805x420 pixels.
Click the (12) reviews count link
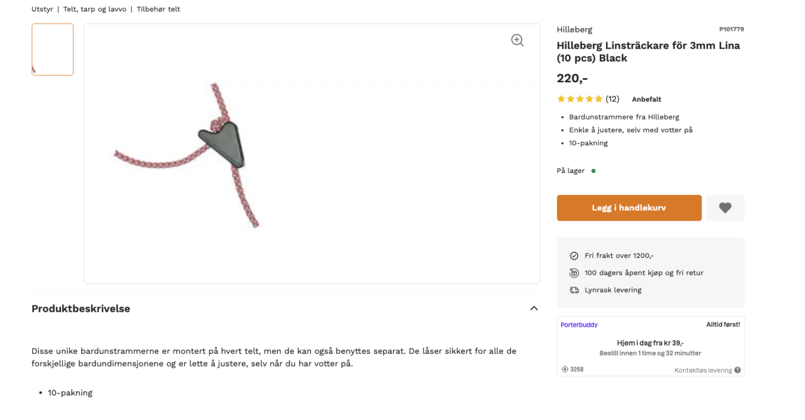tap(612, 98)
